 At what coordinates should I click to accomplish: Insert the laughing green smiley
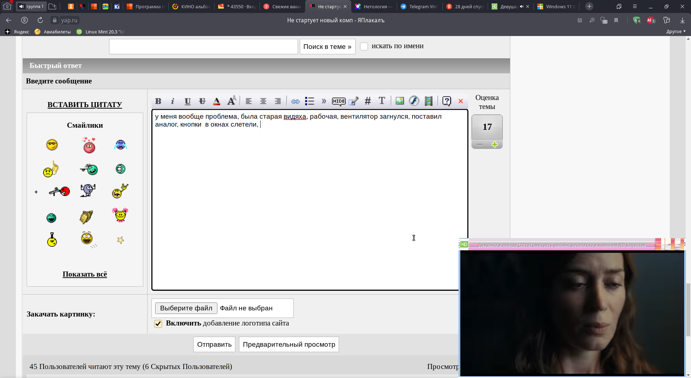[51, 218]
